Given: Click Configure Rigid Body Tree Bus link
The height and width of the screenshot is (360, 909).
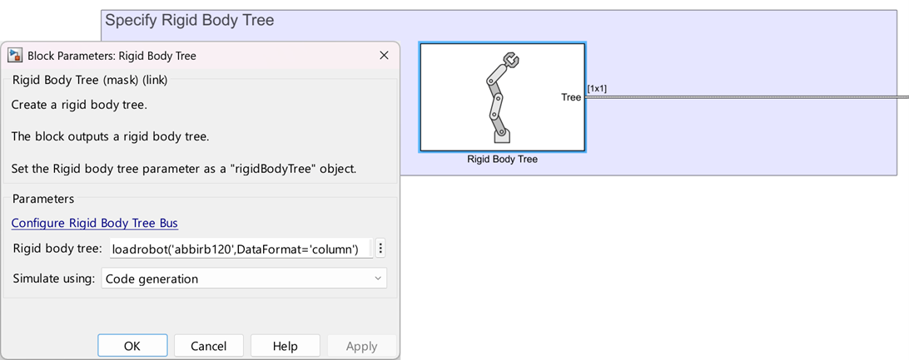Looking at the screenshot, I should (x=94, y=223).
